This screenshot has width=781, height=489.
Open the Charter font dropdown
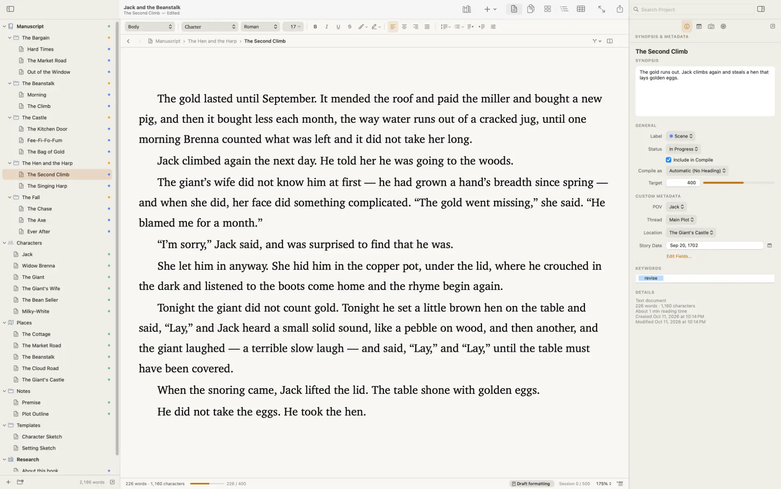pos(210,27)
